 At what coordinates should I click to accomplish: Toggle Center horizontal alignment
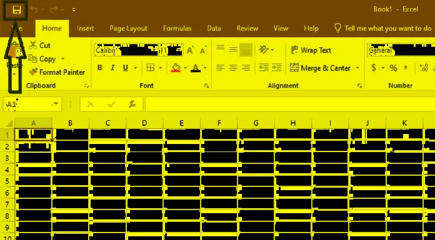(x=233, y=68)
